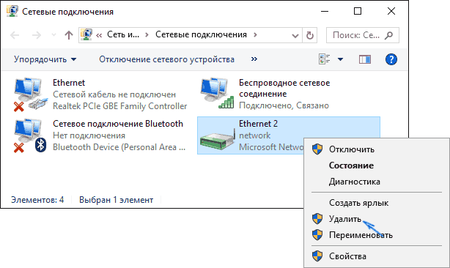Select the Беспроводное сетевое соединение label
Screen dimensions: 450x268
pyautogui.click(x=284, y=89)
